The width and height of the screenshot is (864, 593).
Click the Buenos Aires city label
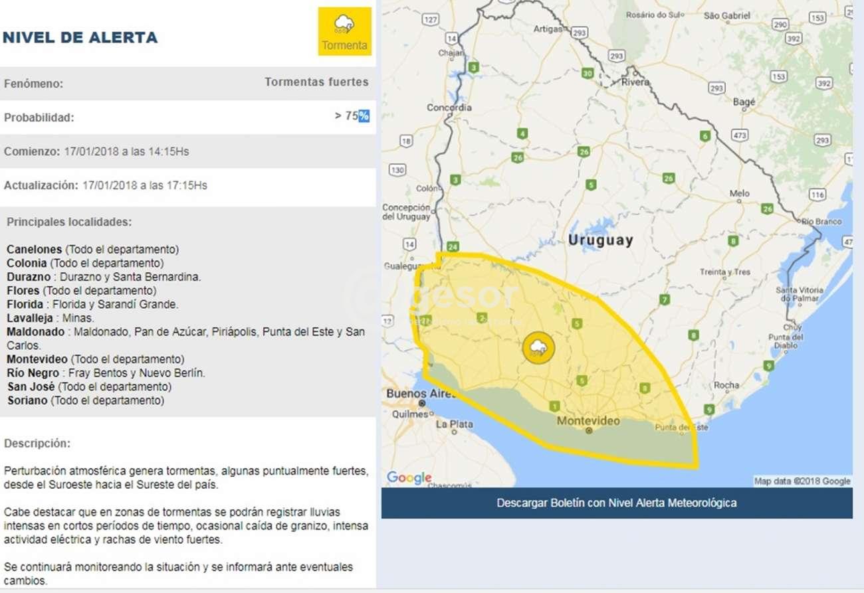420,394
